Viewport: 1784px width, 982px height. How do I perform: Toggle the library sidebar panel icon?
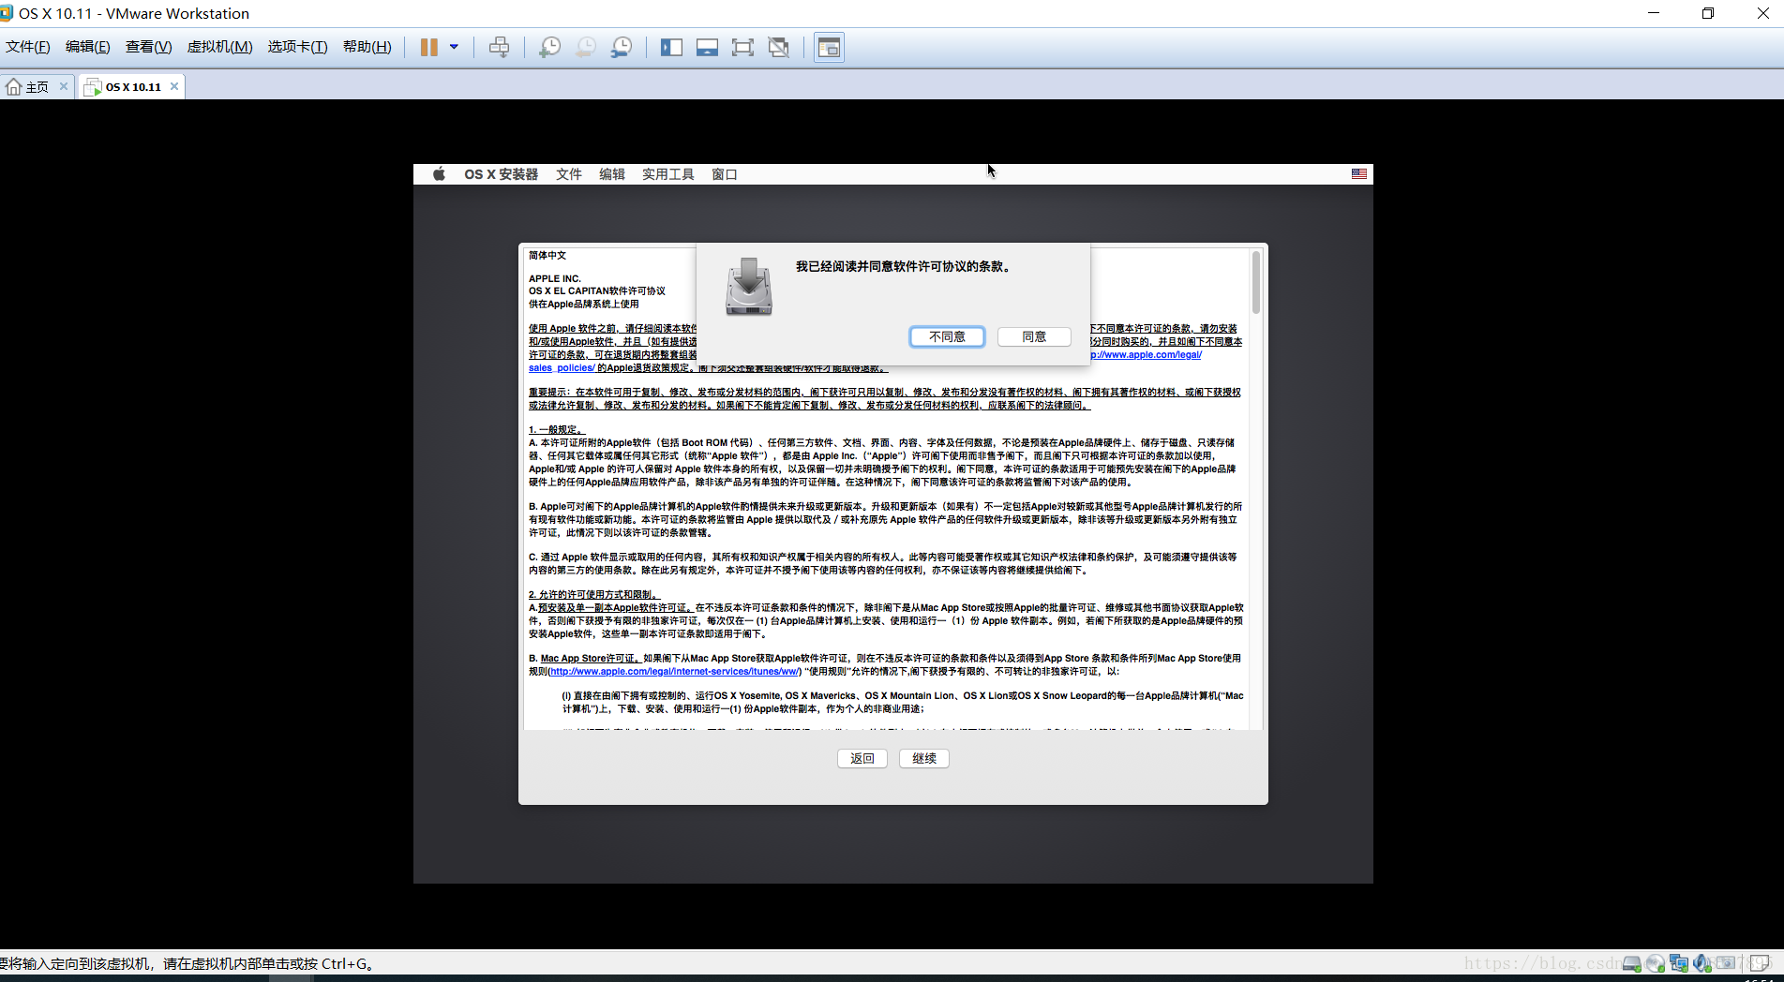[671, 47]
